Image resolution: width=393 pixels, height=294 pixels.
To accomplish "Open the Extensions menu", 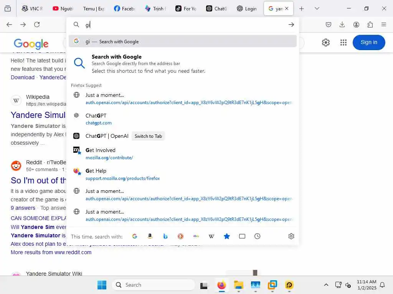I will (x=370, y=24).
